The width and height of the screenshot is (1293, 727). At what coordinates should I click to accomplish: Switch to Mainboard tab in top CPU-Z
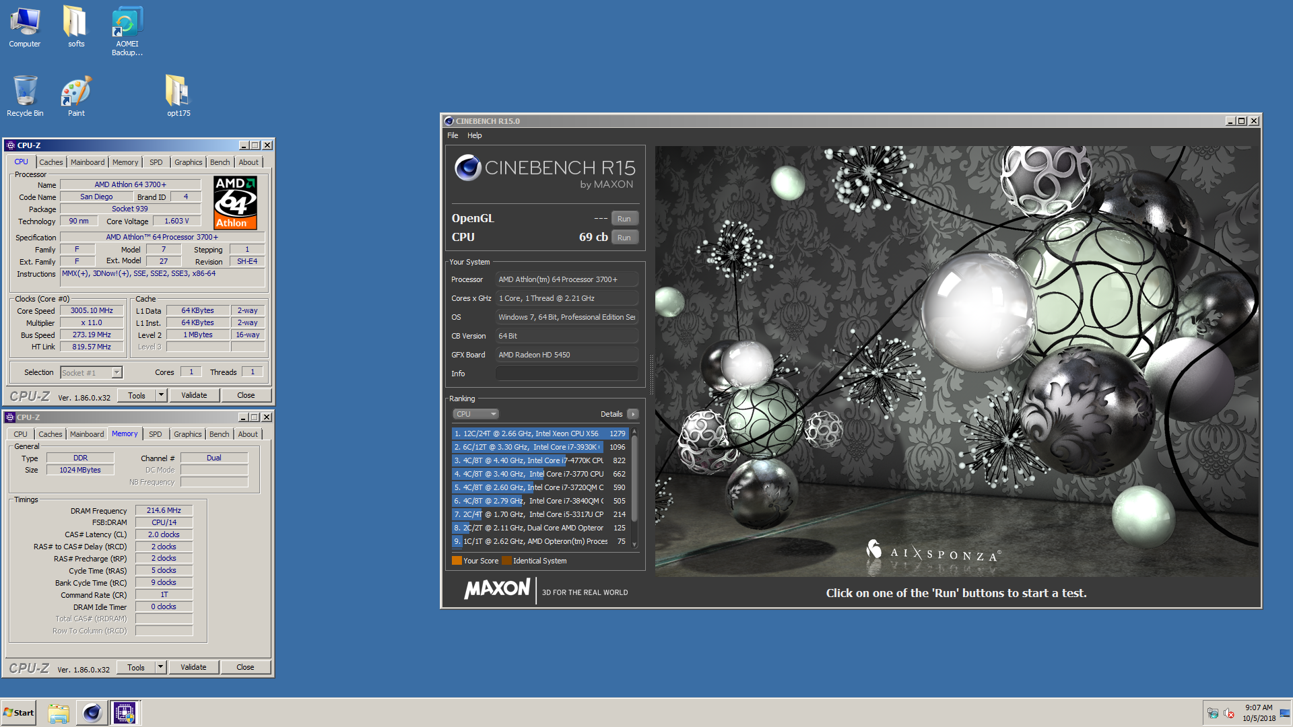click(88, 162)
